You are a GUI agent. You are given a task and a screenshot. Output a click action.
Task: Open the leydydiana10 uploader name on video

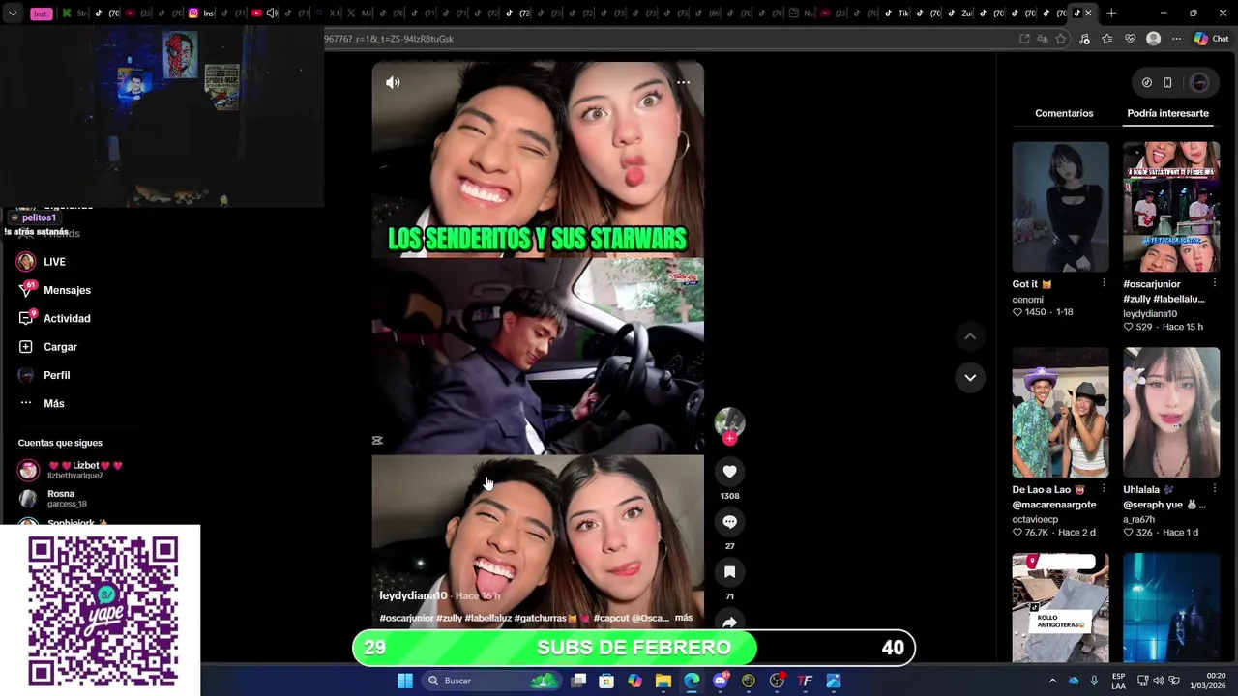point(413,595)
